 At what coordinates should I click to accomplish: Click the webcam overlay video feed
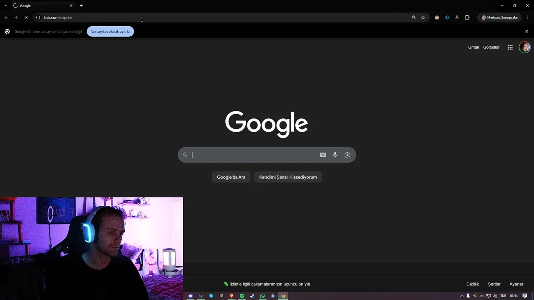pyautogui.click(x=91, y=248)
